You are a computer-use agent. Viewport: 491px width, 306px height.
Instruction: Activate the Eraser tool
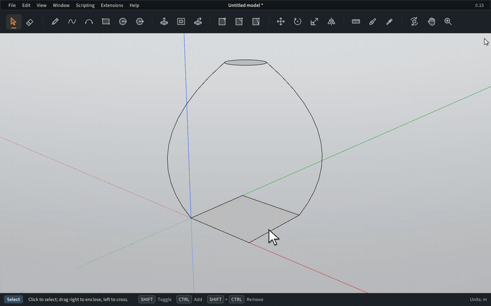tap(30, 21)
